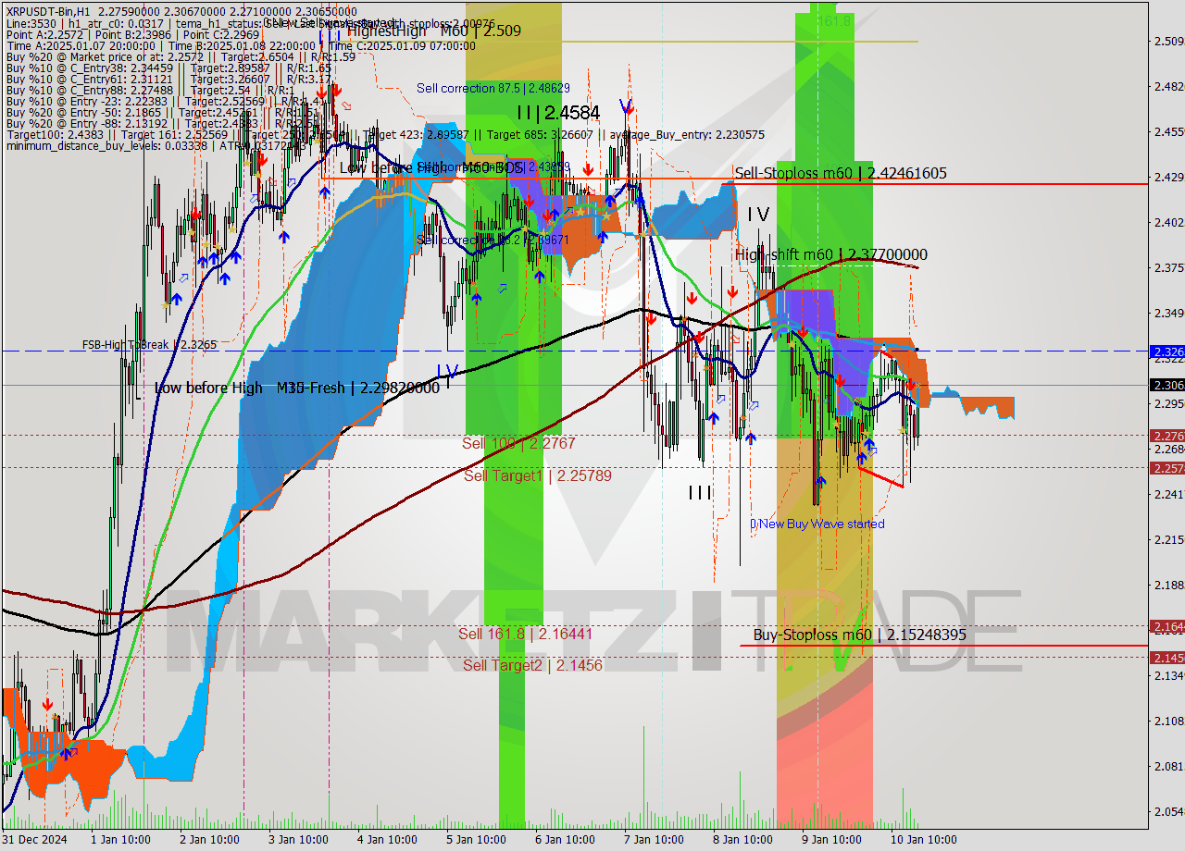
Task: Click the 2.482 price axis value
Action: 1167,86
